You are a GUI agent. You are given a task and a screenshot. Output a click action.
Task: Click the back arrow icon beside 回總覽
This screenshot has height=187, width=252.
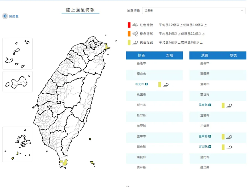(5, 16)
